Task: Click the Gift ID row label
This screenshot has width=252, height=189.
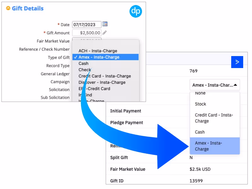Action: click(x=117, y=181)
